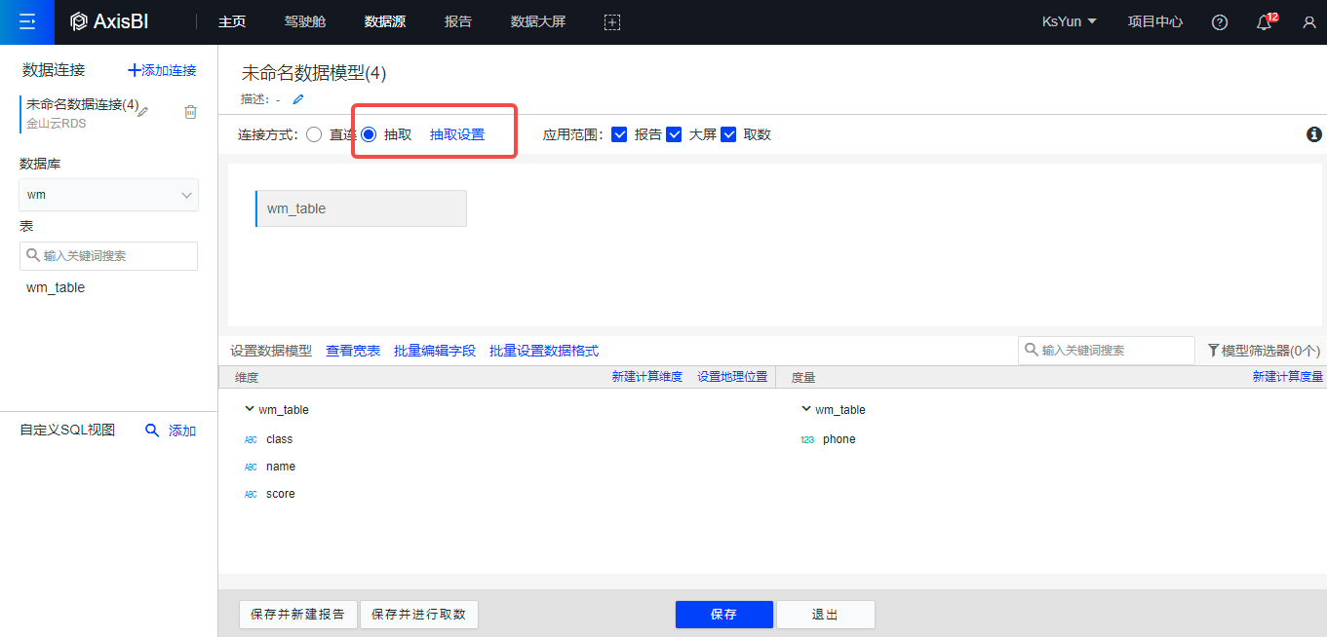Edit model description with pencil icon
This screenshot has width=1327, height=637.
pyautogui.click(x=298, y=99)
